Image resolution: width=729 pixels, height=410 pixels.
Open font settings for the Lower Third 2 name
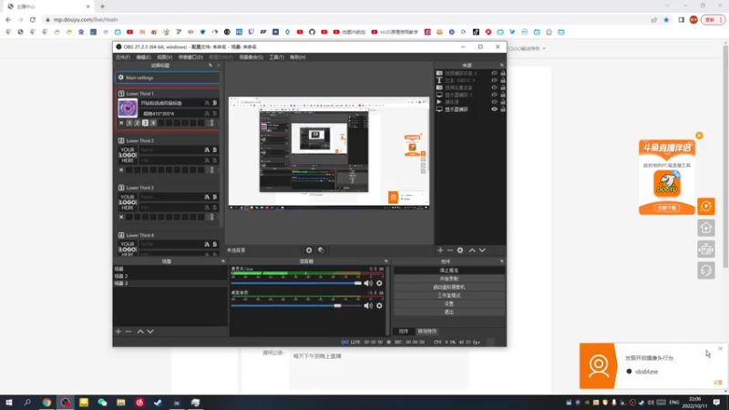(x=207, y=149)
